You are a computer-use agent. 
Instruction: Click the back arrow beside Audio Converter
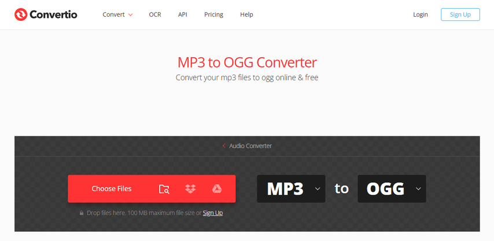[224, 146]
